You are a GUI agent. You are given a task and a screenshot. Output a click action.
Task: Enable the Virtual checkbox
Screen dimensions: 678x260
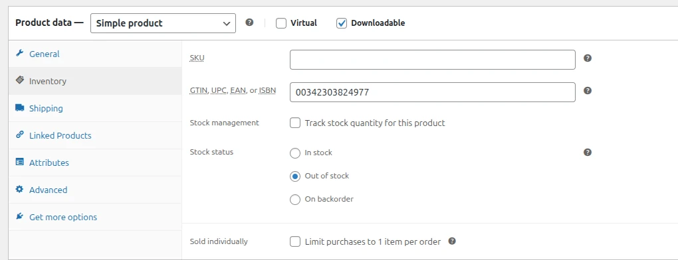point(281,23)
